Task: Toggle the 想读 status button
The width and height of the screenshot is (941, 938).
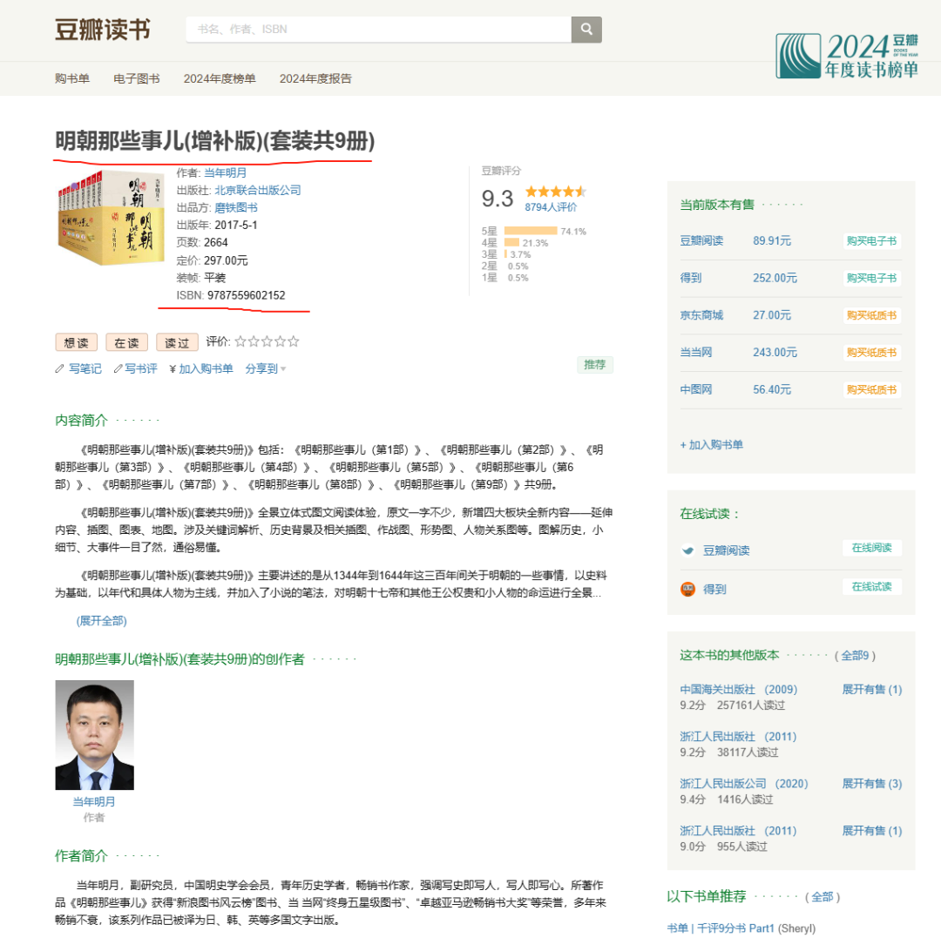Action: pyautogui.click(x=76, y=342)
